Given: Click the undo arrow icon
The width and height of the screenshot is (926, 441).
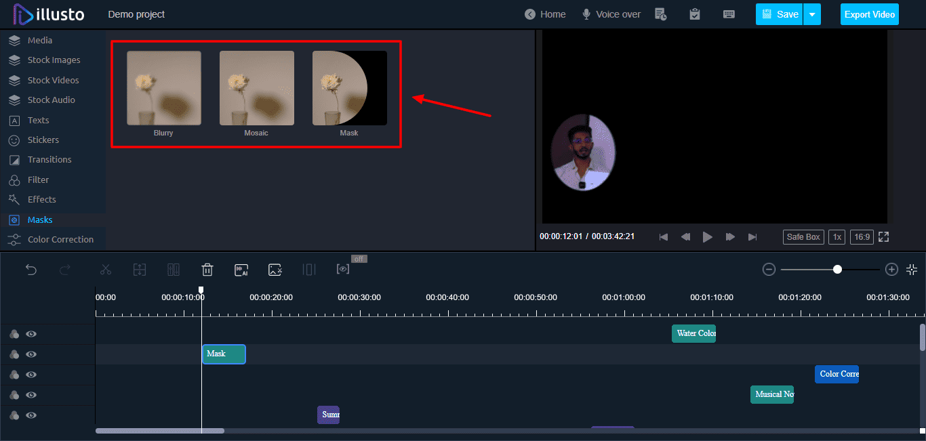Looking at the screenshot, I should (31, 270).
